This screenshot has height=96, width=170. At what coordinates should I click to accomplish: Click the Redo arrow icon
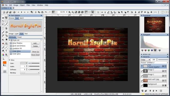tap(49, 12)
